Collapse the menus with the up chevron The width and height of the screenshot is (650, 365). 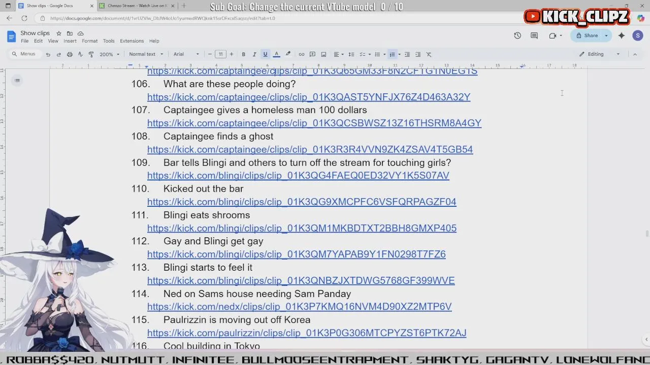635,54
